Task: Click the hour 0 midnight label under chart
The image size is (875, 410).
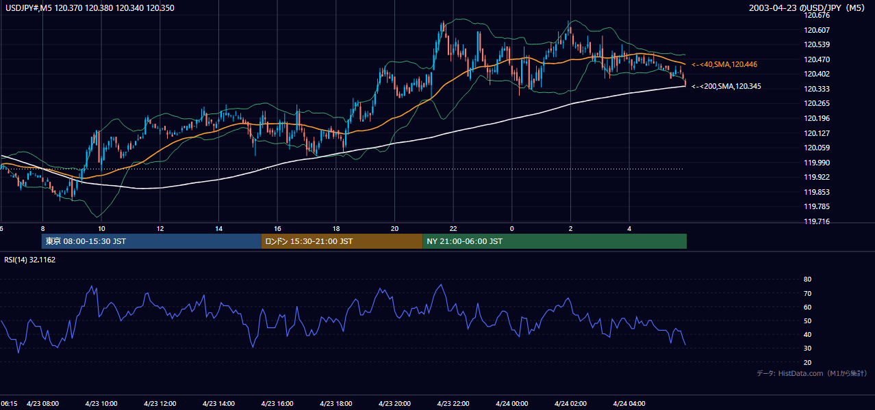Action: 512,228
